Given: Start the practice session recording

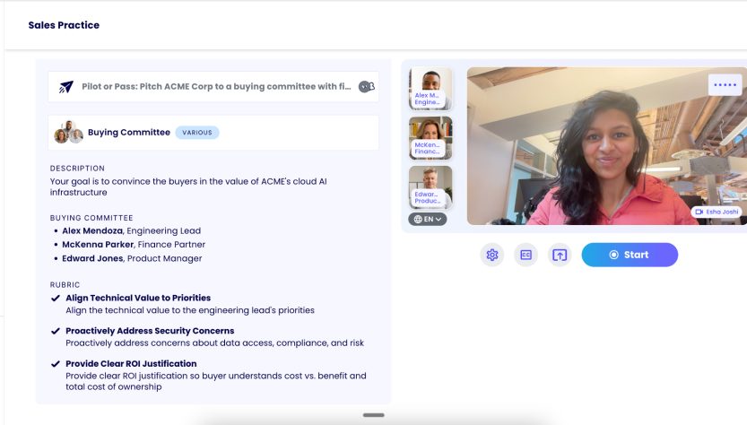Looking at the screenshot, I should click(x=630, y=255).
